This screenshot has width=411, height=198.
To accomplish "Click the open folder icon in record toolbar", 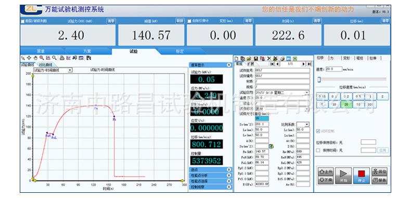I will point(249,58).
